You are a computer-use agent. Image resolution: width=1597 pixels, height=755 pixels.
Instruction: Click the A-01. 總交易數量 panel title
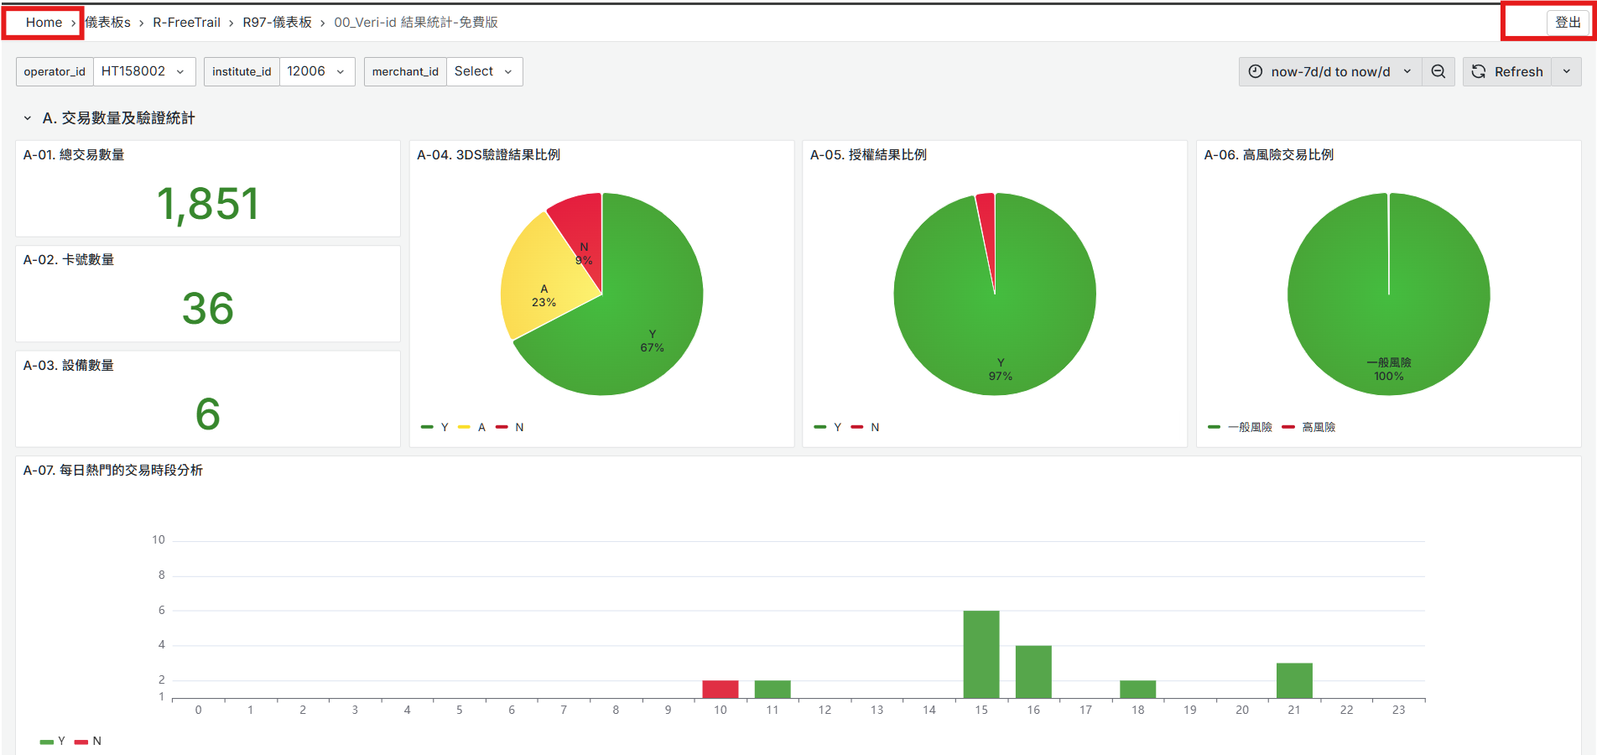[x=74, y=155]
